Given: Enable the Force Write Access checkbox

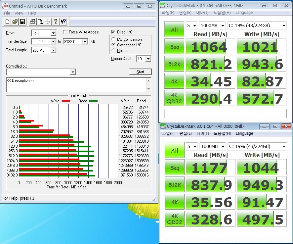Looking at the screenshot, I should pyautogui.click(x=65, y=32).
